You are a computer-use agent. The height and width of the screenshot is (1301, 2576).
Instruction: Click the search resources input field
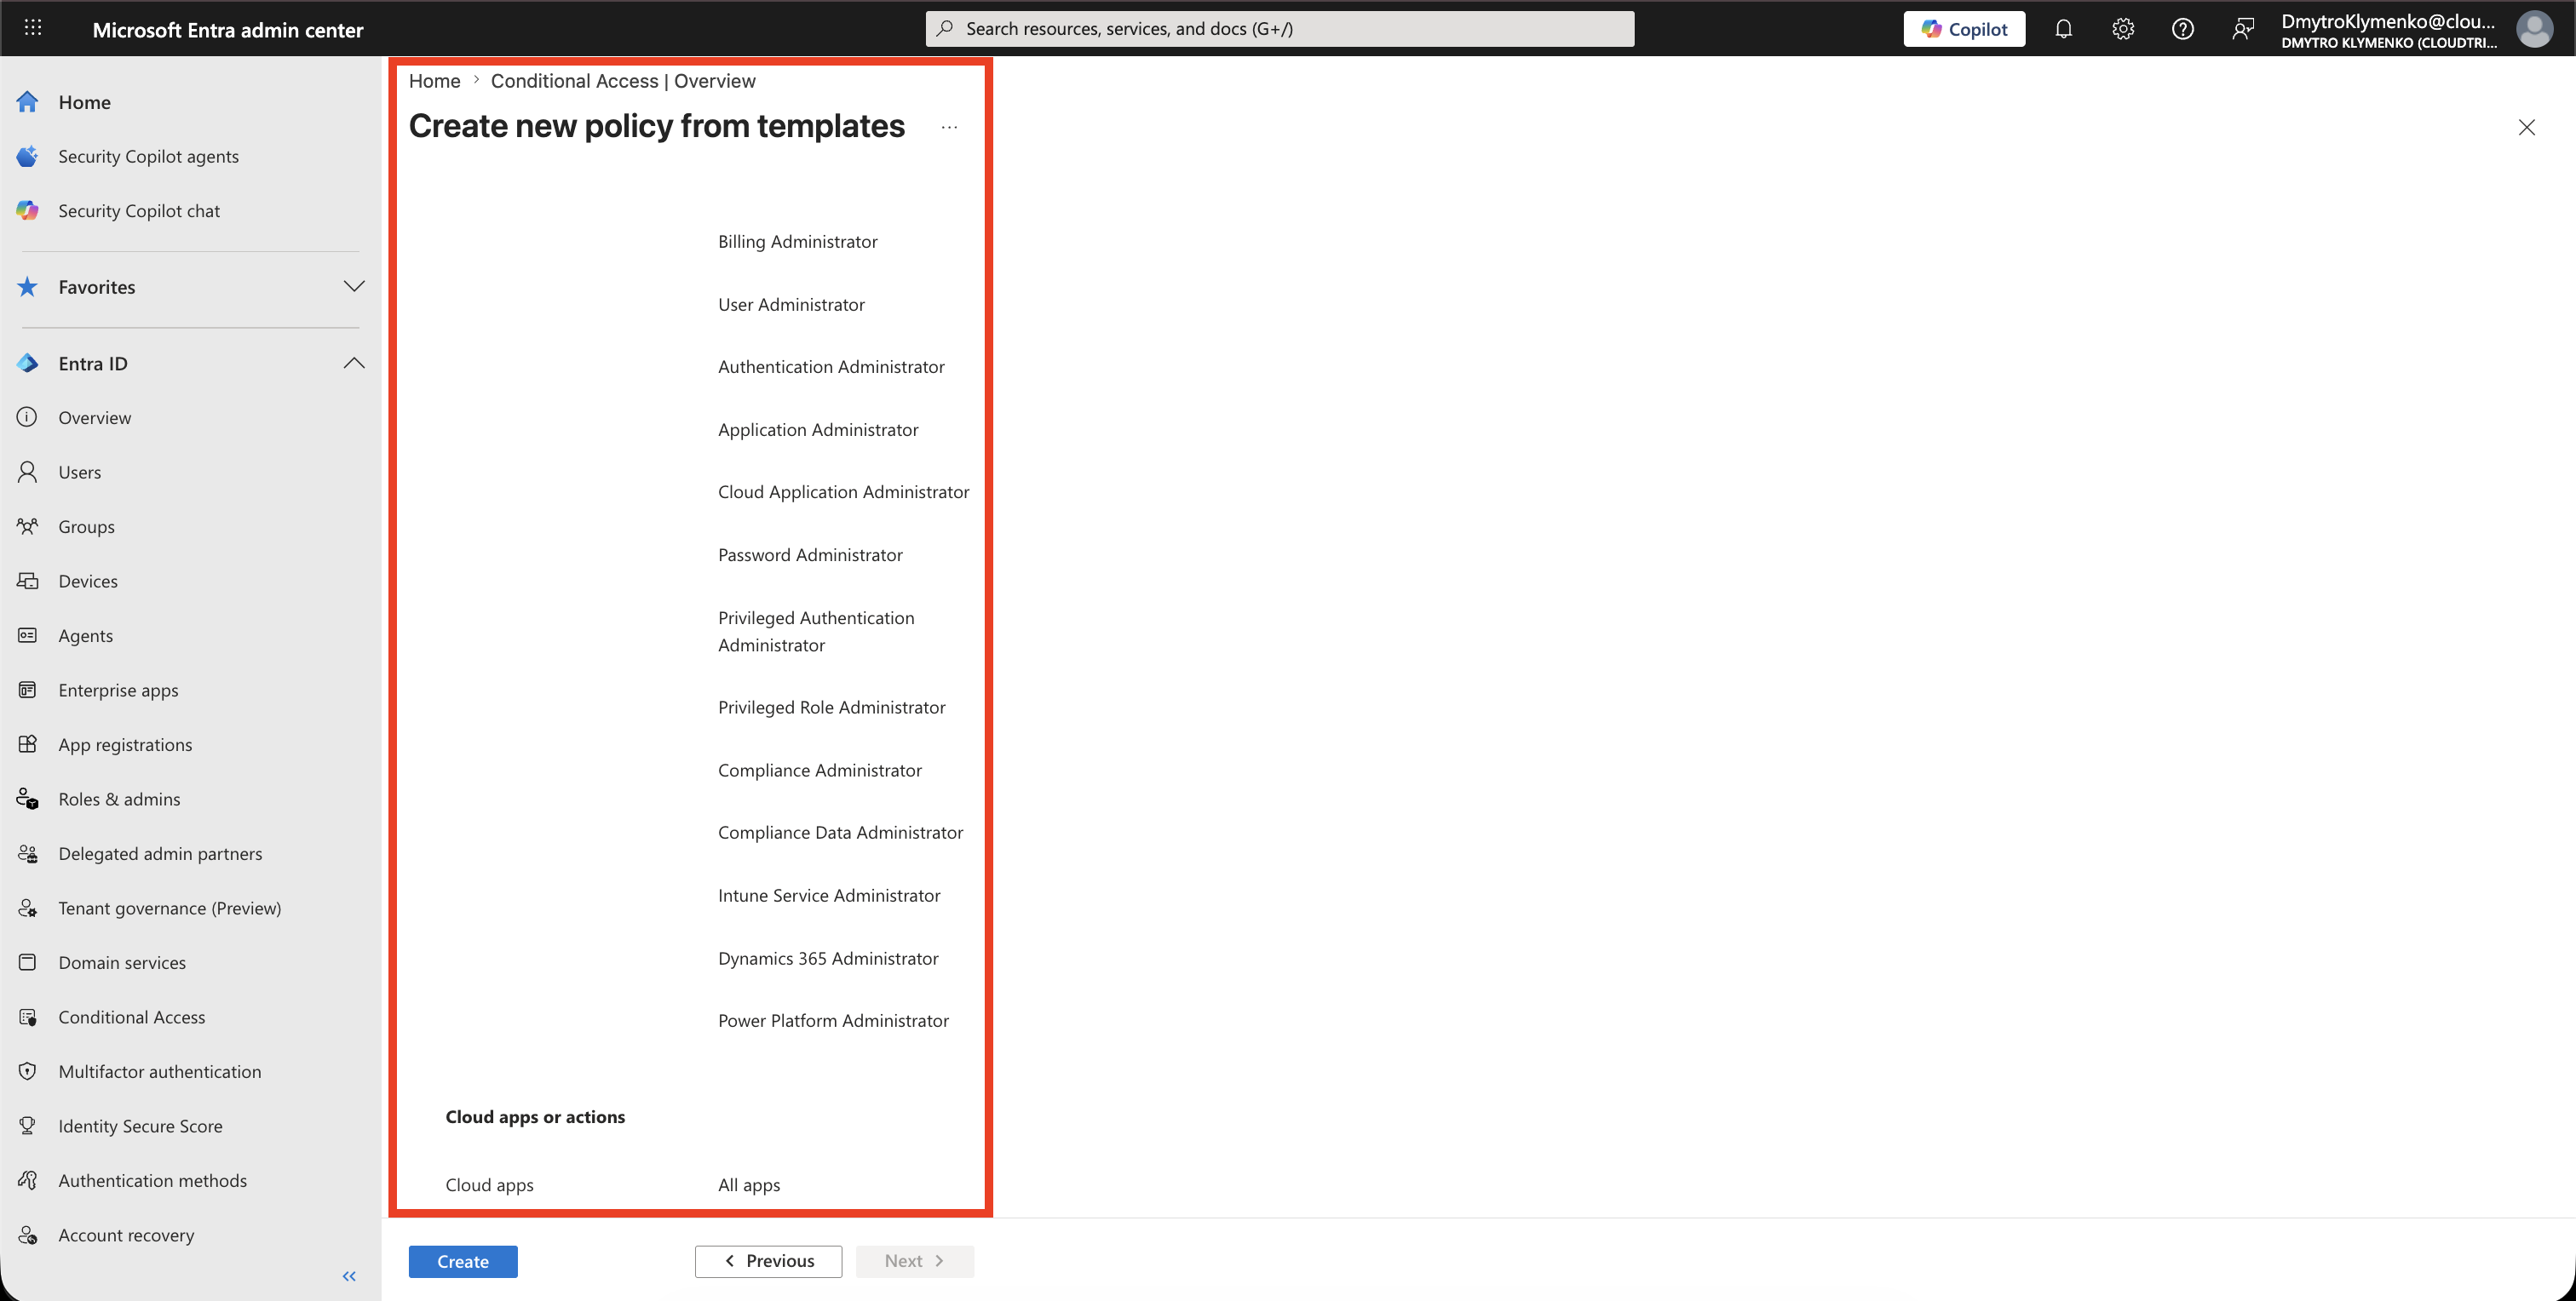pos(1280,29)
